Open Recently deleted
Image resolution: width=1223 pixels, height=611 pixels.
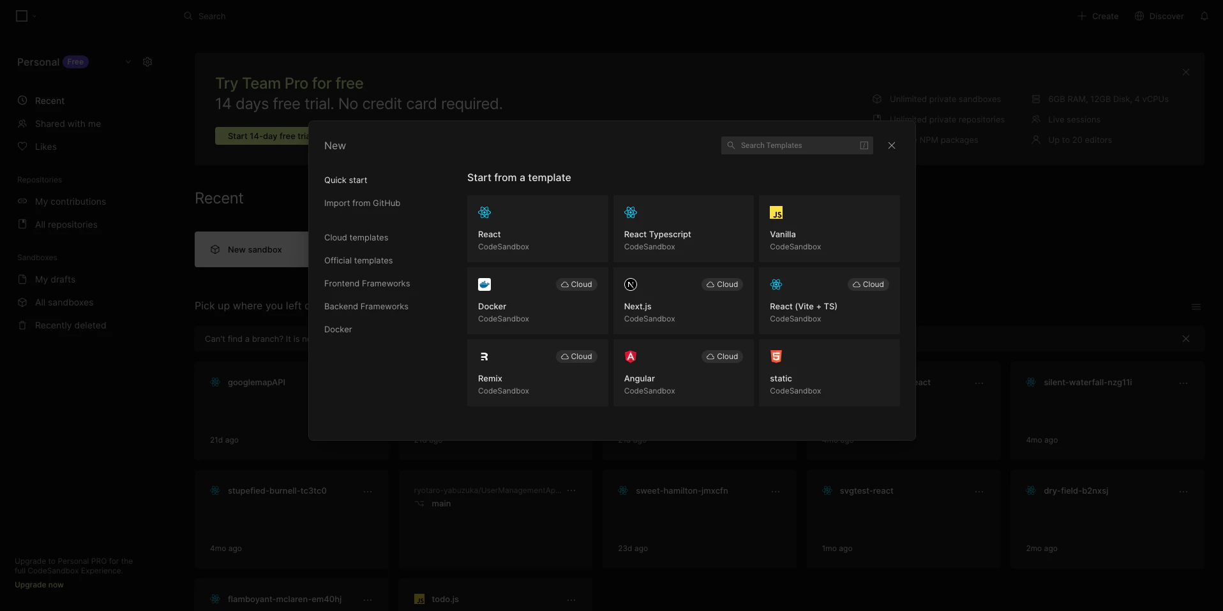pyautogui.click(x=70, y=325)
